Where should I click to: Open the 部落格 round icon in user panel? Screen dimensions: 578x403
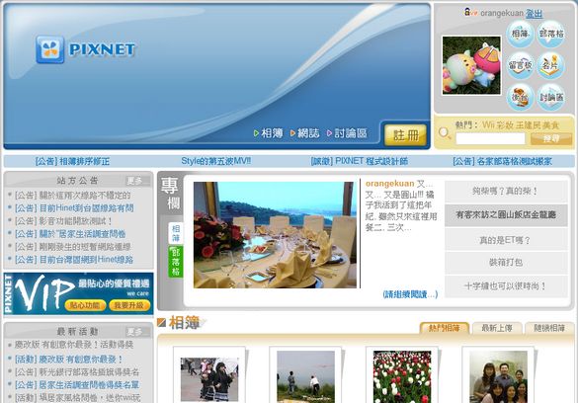(551, 34)
